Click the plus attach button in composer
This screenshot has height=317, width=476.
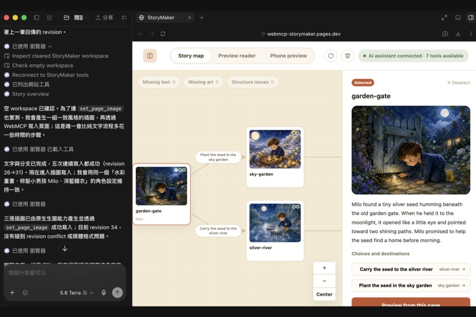pos(12,293)
